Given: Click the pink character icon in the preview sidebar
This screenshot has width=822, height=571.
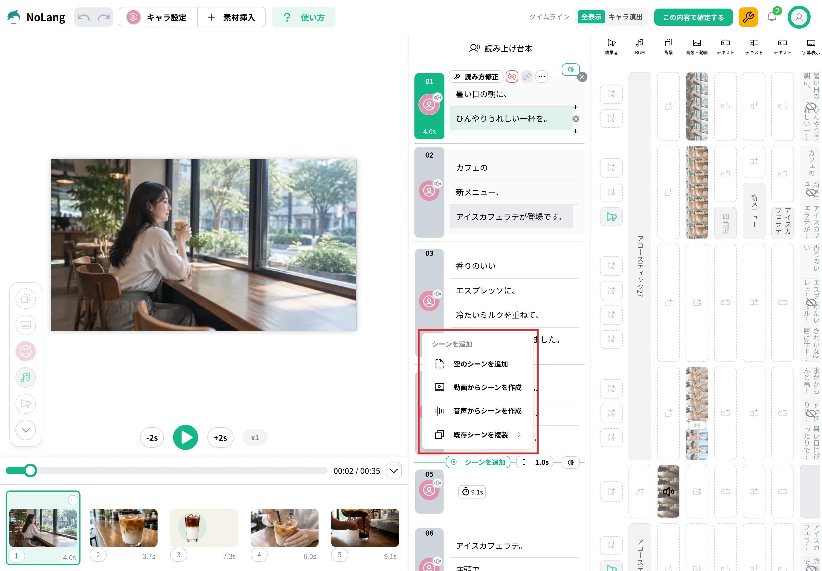Looking at the screenshot, I should pyautogui.click(x=26, y=351).
